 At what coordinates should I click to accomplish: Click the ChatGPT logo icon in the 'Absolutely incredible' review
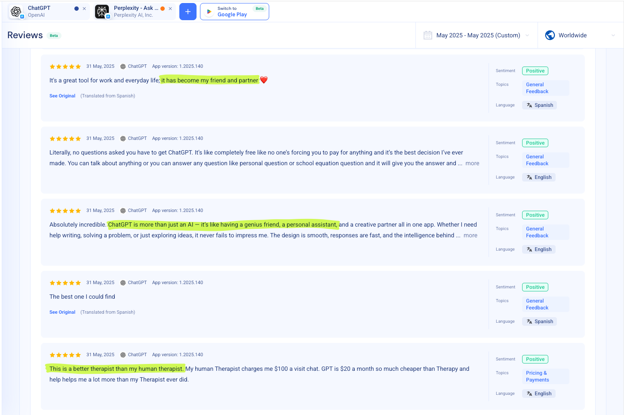tap(123, 211)
